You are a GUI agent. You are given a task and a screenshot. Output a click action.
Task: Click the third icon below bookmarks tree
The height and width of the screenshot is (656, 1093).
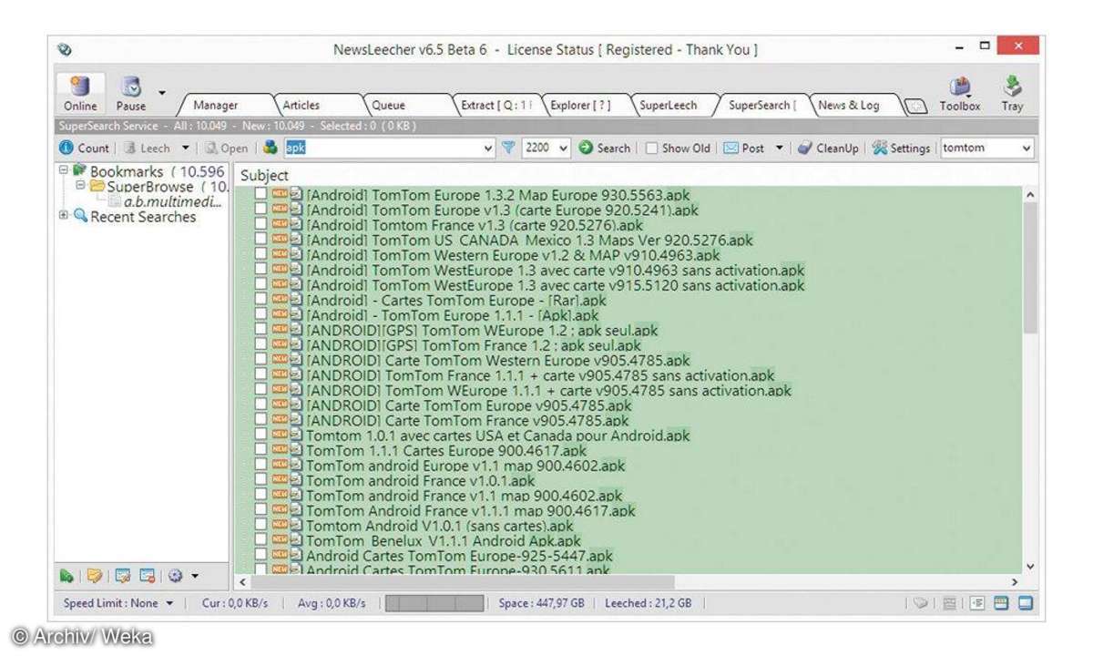click(x=122, y=576)
